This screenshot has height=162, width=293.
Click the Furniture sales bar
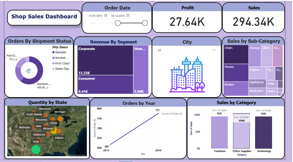click(x=219, y=132)
